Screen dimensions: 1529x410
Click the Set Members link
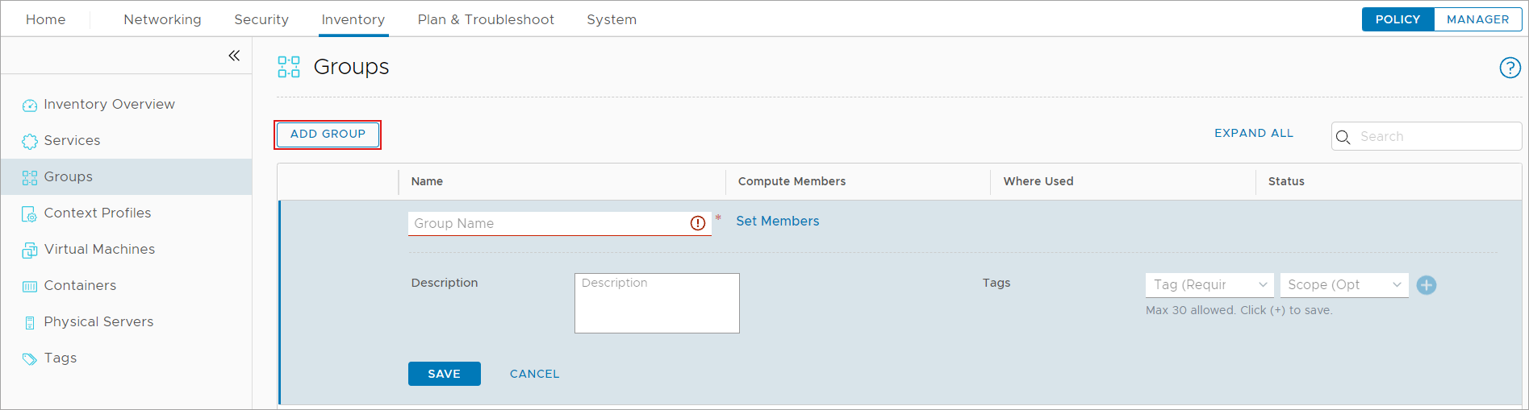pyautogui.click(x=777, y=222)
